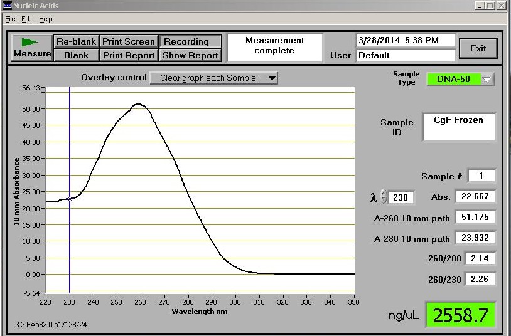
Task: Click the wavelength lambda stepper arrows
Action: 384,197
